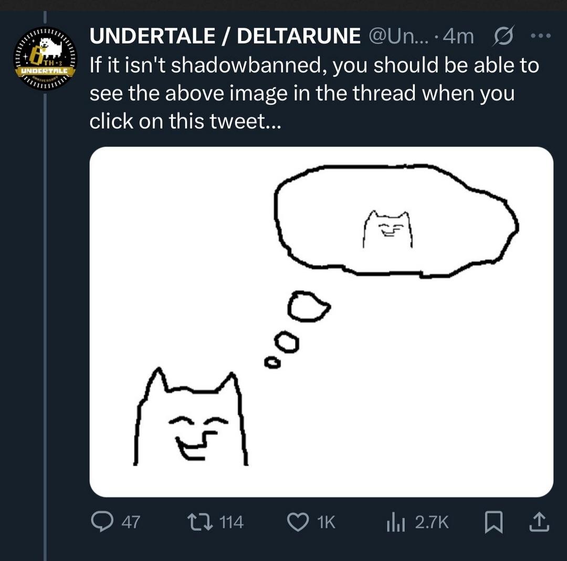Open UNDERTALE / DELTARUNE display name
The width and height of the screenshot is (567, 561).
(225, 36)
